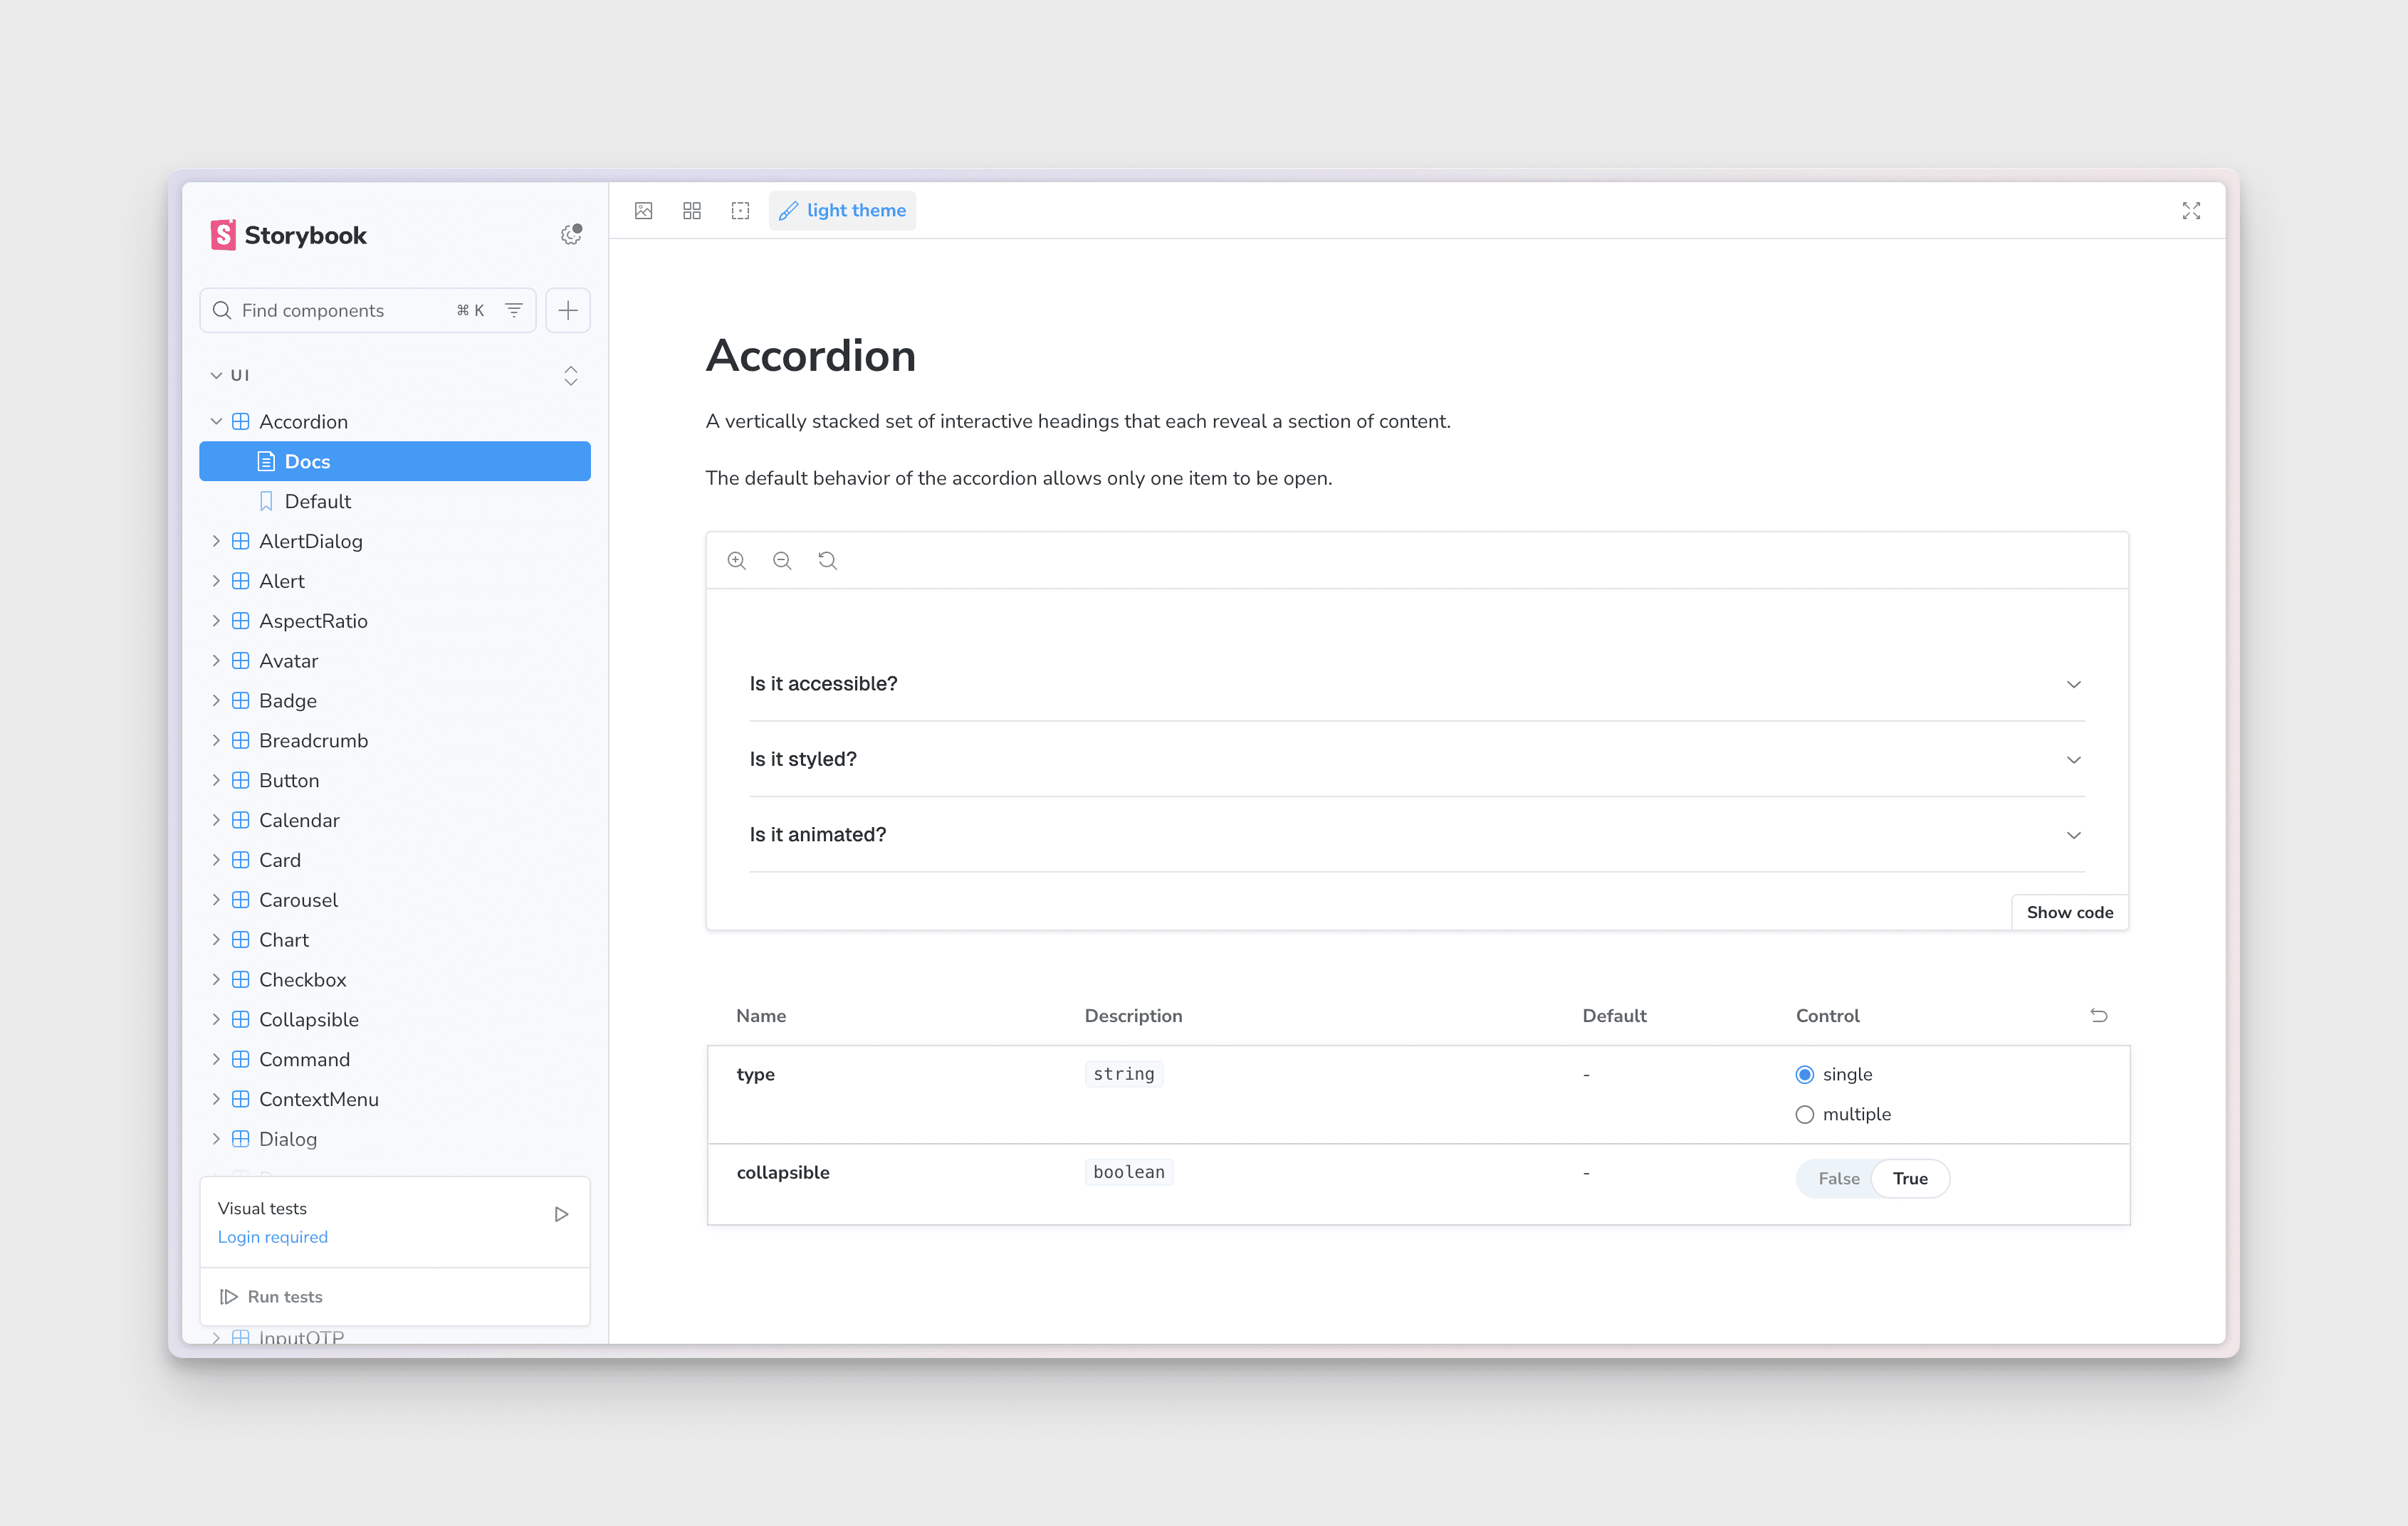This screenshot has height=1526, width=2408.
Task: Reset controls using the undo icon
Action: (x=2098, y=1016)
